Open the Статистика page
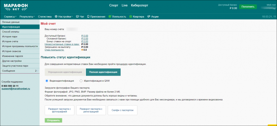 pyautogui.click(x=45, y=17)
